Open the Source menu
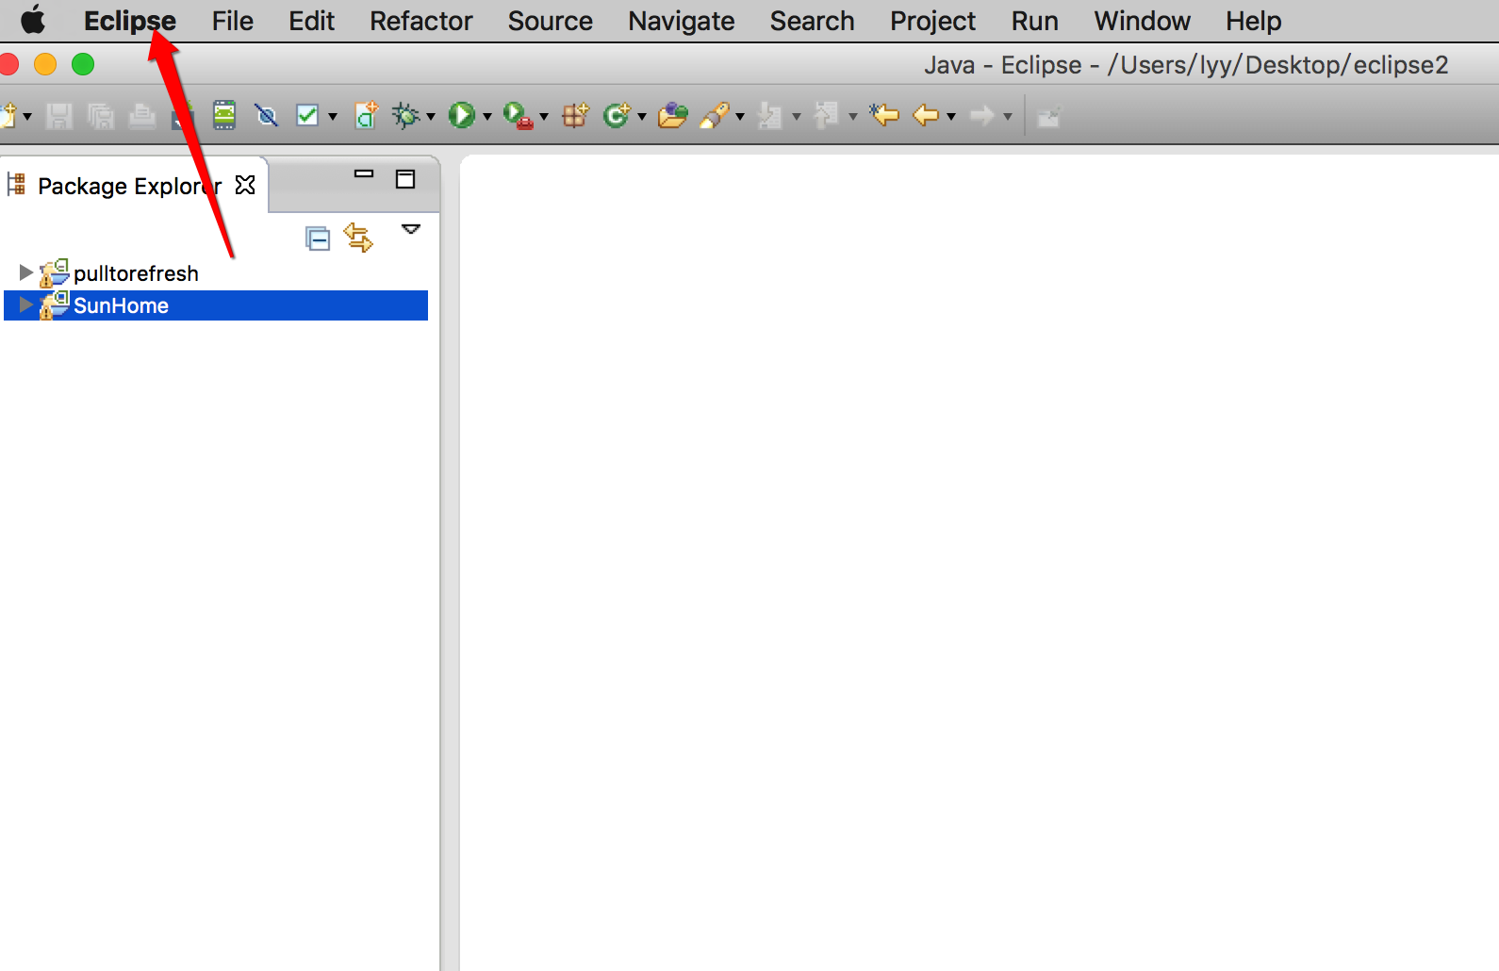Image resolution: width=1499 pixels, height=971 pixels. click(x=551, y=21)
